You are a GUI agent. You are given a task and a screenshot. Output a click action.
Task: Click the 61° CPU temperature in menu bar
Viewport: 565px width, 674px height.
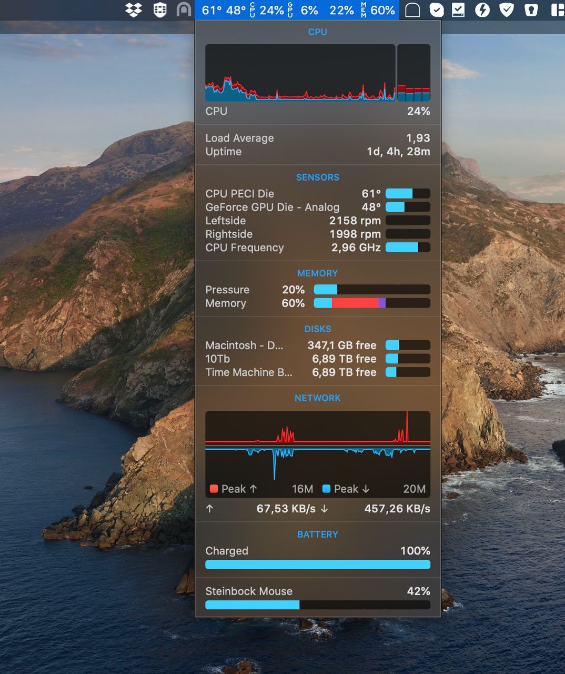pos(212,11)
